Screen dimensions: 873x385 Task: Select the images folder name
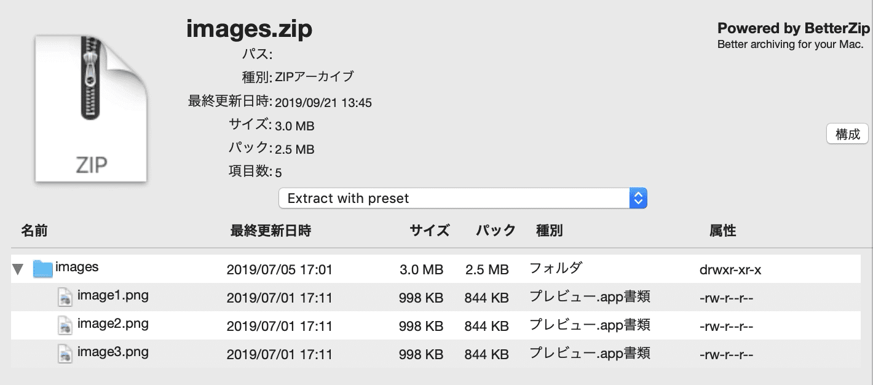click(x=77, y=267)
